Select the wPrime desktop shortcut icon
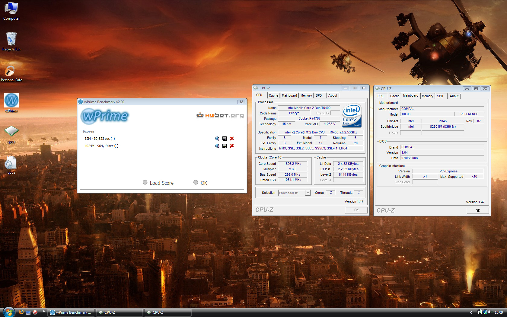The image size is (507, 317). [x=11, y=103]
